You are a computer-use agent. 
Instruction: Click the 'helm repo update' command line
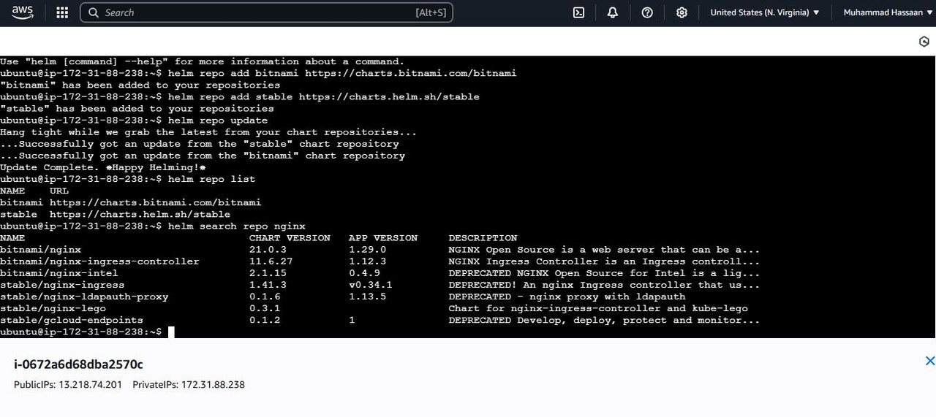[x=134, y=120]
